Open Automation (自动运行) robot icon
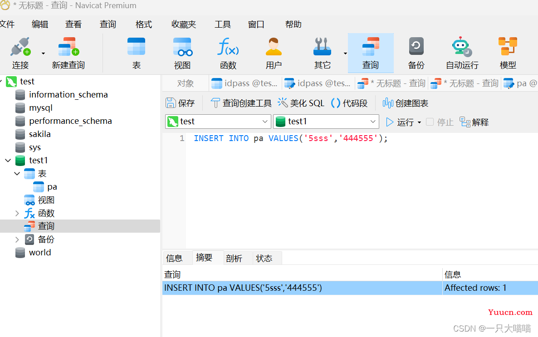The height and width of the screenshot is (337, 538). (x=462, y=47)
